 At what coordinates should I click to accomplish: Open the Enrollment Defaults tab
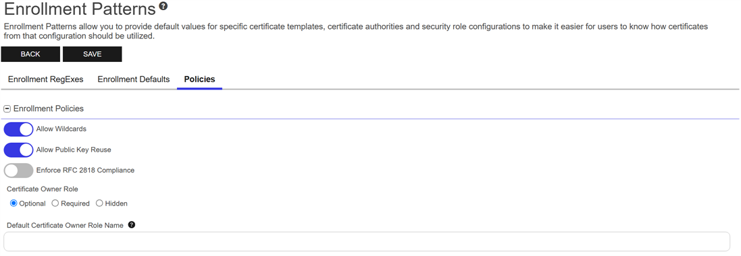coord(133,79)
